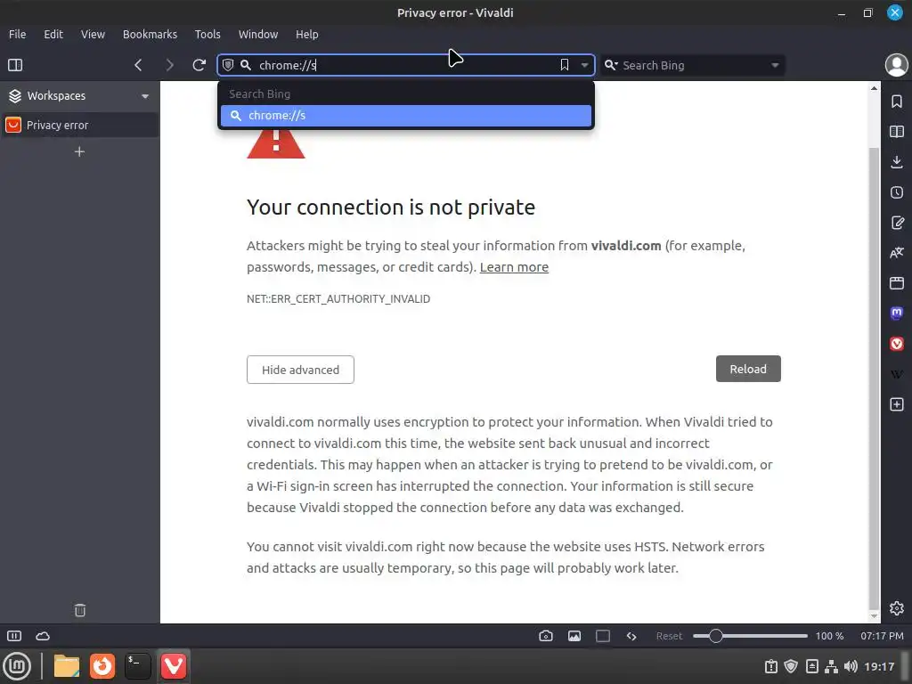The width and height of the screenshot is (912, 684).
Task: Open the Tools menu
Action: (x=208, y=35)
